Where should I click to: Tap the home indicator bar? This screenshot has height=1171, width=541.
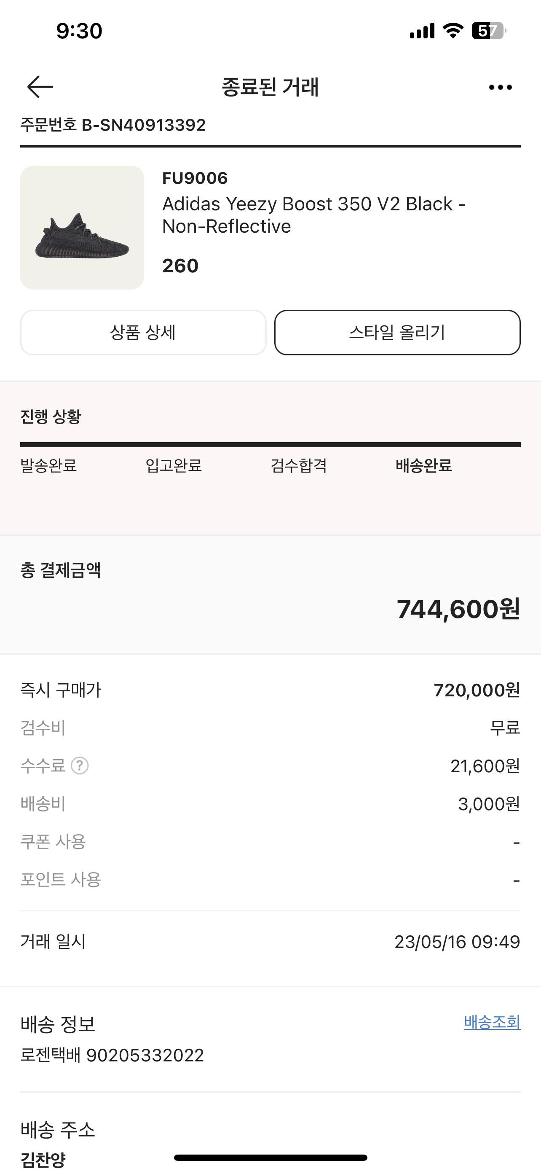(270, 1158)
